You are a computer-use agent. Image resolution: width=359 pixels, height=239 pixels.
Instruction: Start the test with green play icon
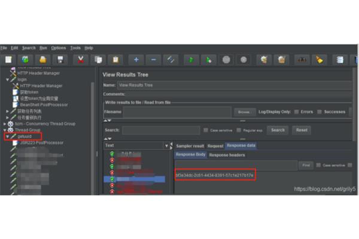click(191, 60)
